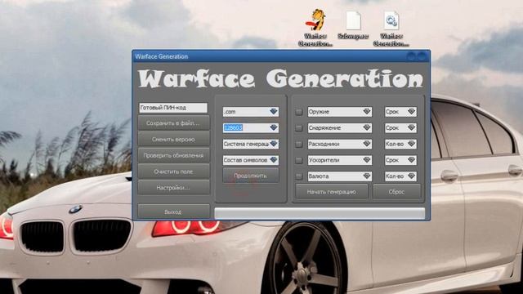The height and width of the screenshot is (294, 523).
Task: Click the Очистить поле button
Action: coord(173,171)
